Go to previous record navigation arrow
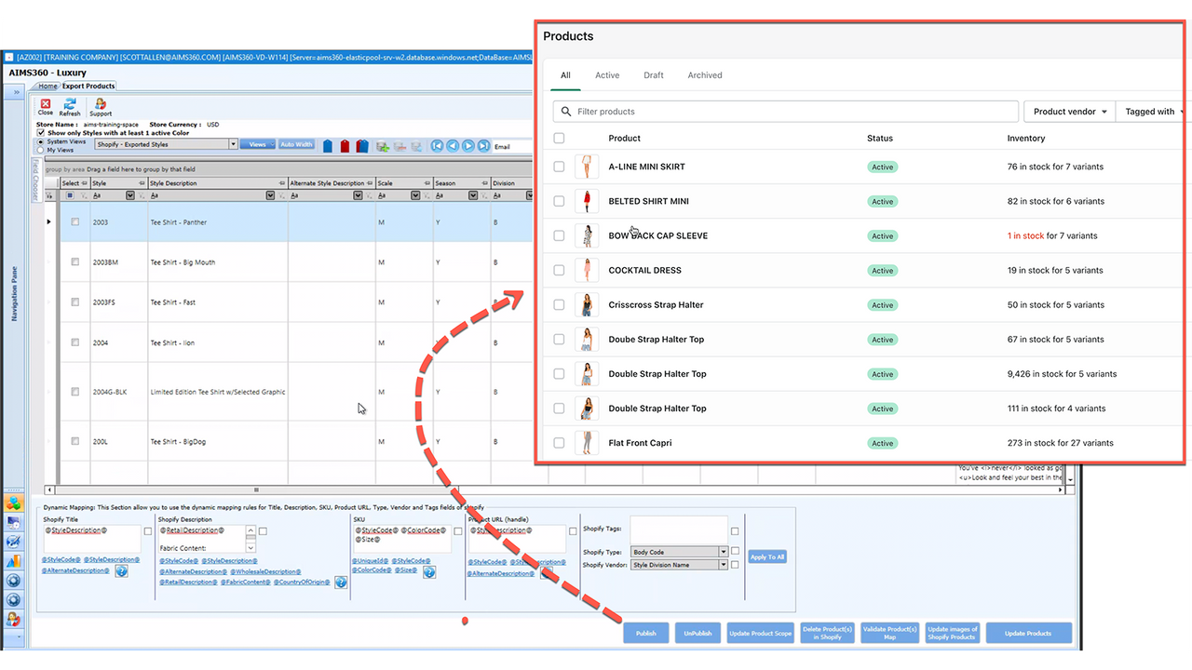Screen dimensions: 1192x670 point(453,146)
